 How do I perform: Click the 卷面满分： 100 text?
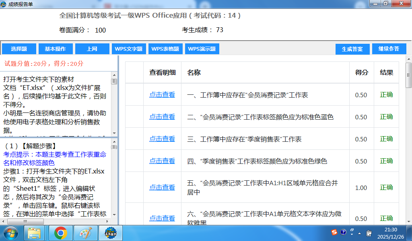click(x=82, y=30)
